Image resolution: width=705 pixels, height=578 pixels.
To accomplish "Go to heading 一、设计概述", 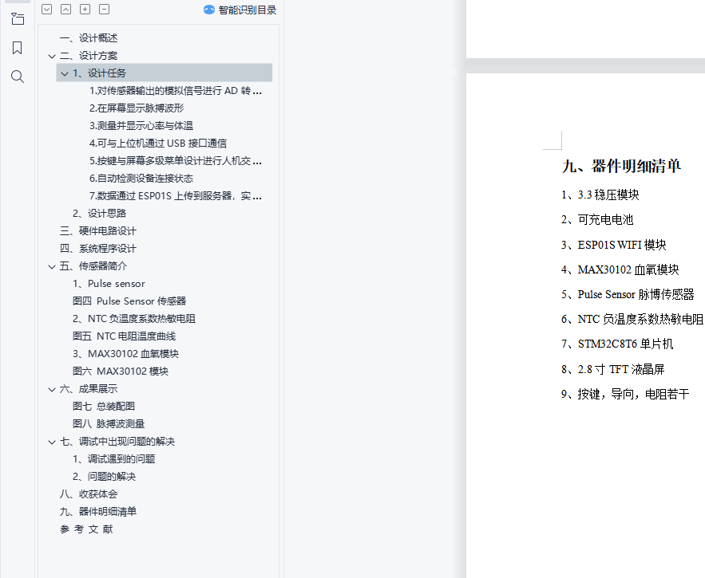I will tap(89, 38).
